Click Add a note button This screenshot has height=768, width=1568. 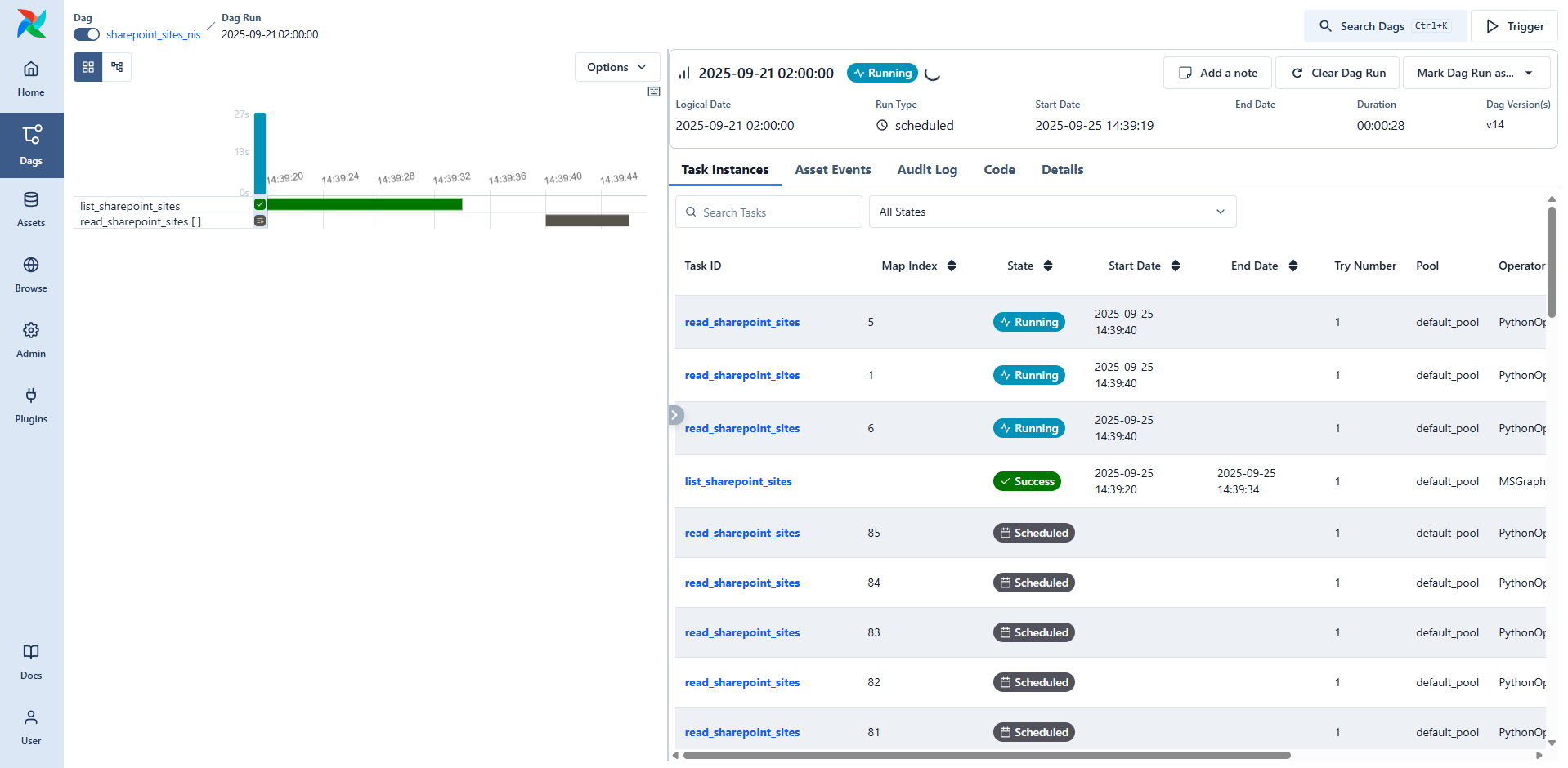1217,73
